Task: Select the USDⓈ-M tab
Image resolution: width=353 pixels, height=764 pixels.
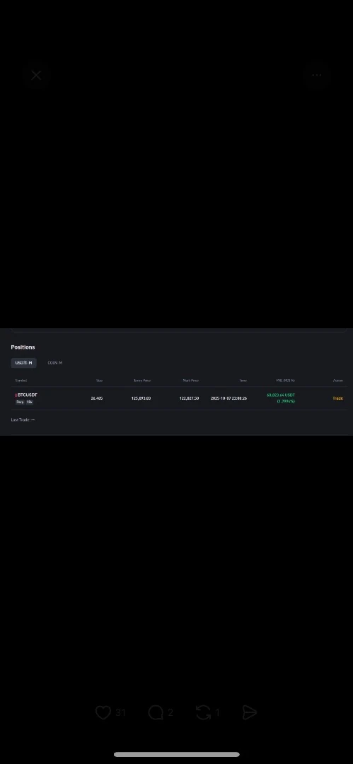Action: point(23,363)
